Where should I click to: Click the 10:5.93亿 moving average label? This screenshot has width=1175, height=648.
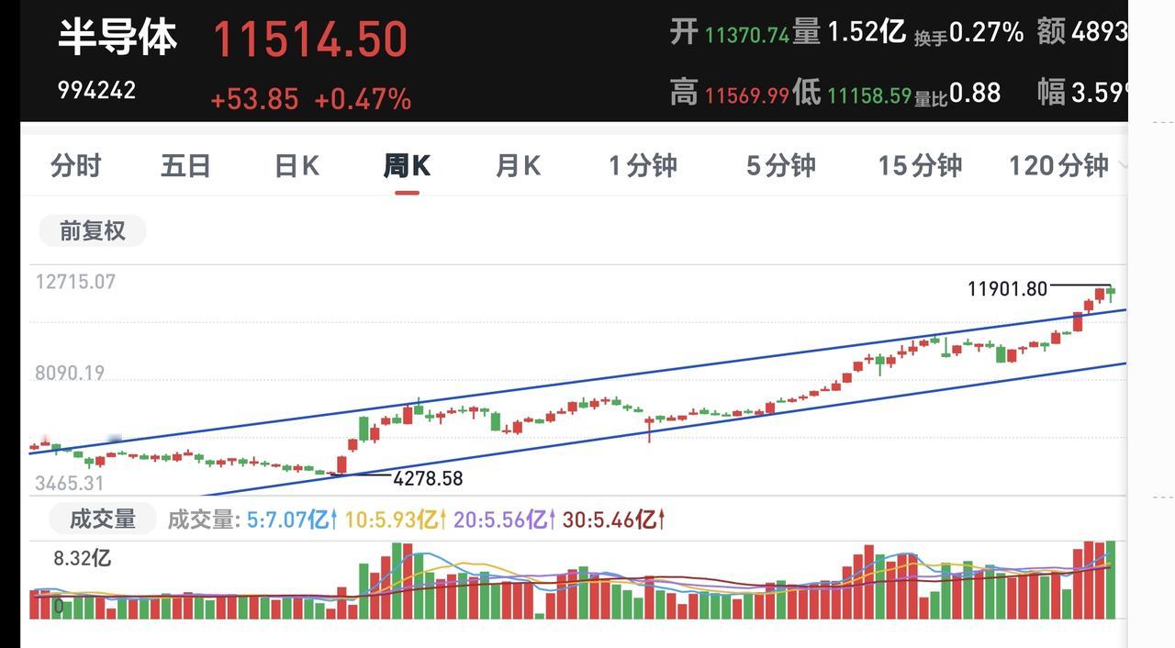396,520
